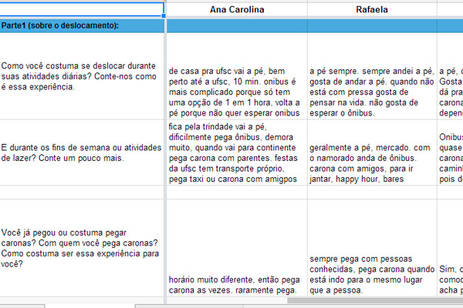Select Rafaela's answer starting 'a pé sempre'
The image size is (463, 308).
[x=372, y=92]
